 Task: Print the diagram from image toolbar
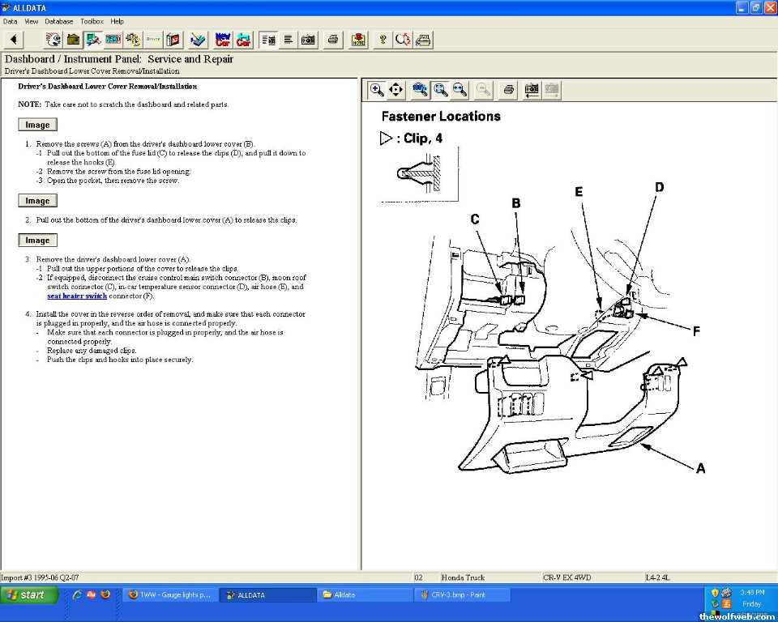click(x=508, y=90)
